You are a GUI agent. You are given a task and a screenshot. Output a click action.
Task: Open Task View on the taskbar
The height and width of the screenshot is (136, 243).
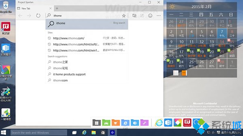click(x=74, y=132)
